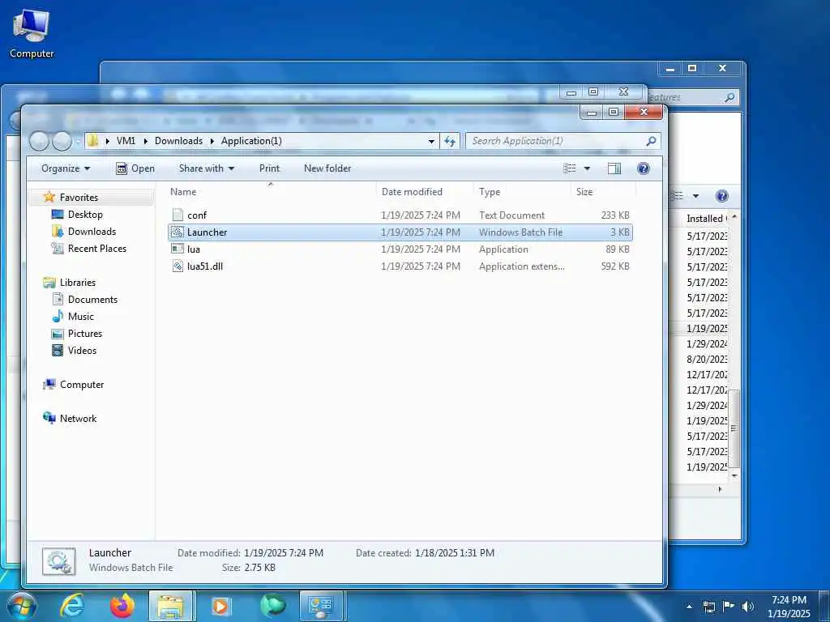
Task: Click the Forward navigation arrow
Action: (x=62, y=141)
